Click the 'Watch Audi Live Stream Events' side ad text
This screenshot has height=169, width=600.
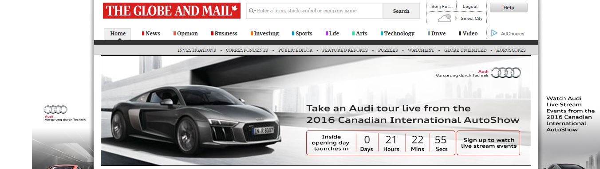(x=570, y=114)
